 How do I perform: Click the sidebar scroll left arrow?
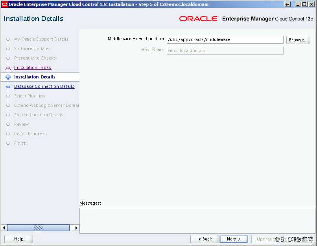click(x=4, y=228)
